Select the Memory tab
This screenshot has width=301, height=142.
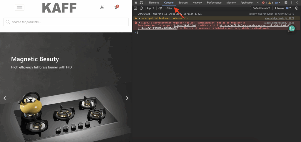[x=231, y=2]
